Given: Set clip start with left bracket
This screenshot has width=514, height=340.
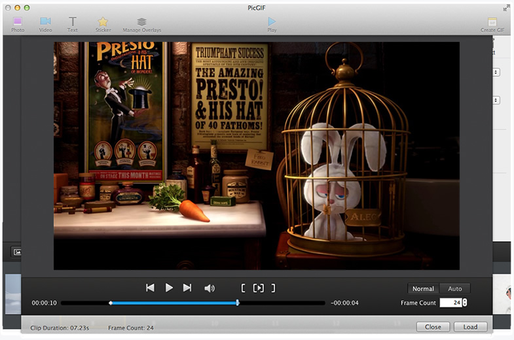Looking at the screenshot, I should coord(243,288).
